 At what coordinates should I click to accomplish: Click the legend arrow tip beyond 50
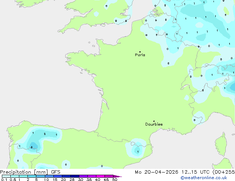pyautogui.click(x=118, y=176)
